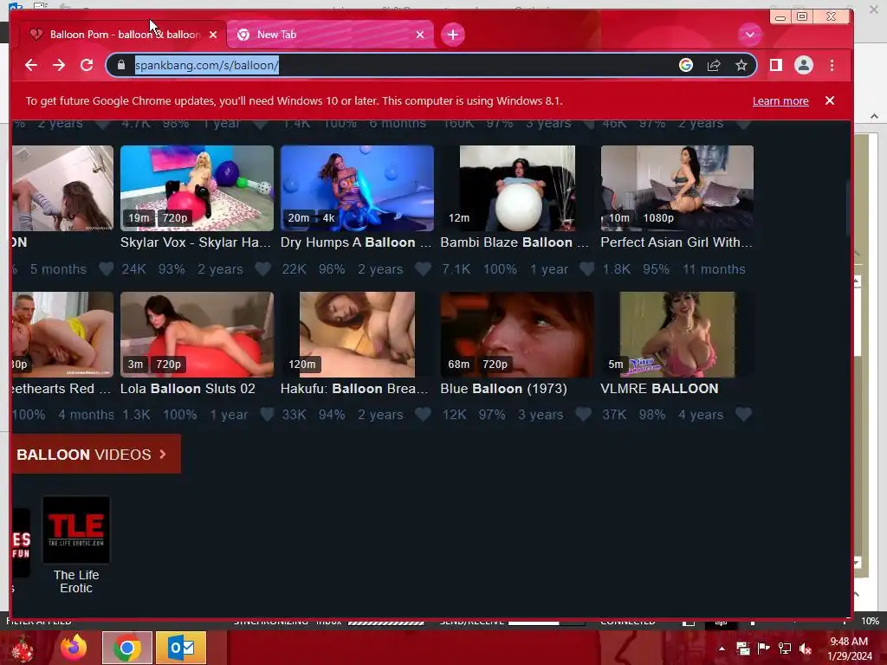
Task: Open the Chrome side panel
Action: tap(775, 65)
